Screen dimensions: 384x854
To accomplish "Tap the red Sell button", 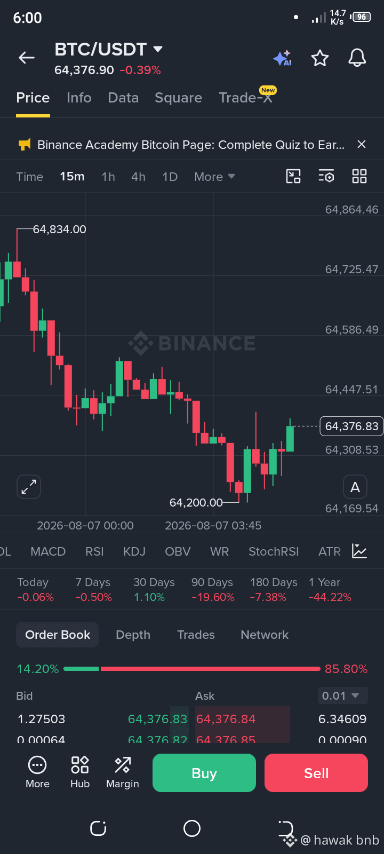I will [x=316, y=773].
